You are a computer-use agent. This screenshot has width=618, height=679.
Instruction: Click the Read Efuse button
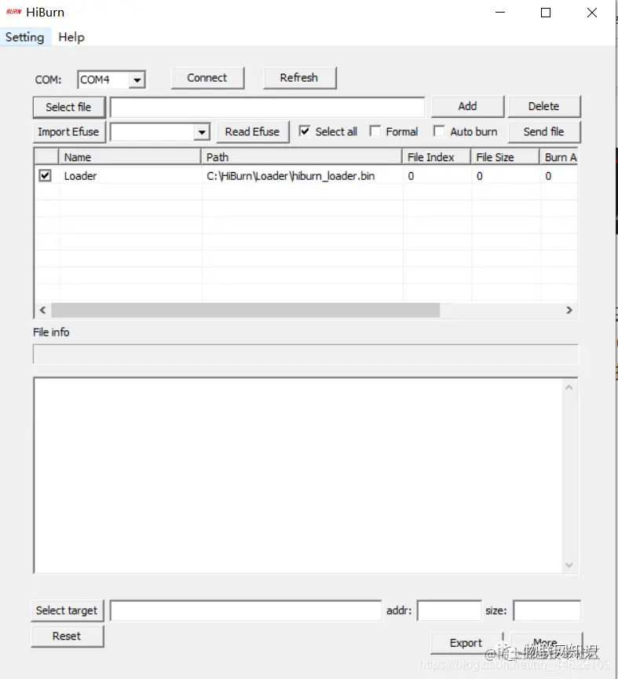click(x=252, y=132)
